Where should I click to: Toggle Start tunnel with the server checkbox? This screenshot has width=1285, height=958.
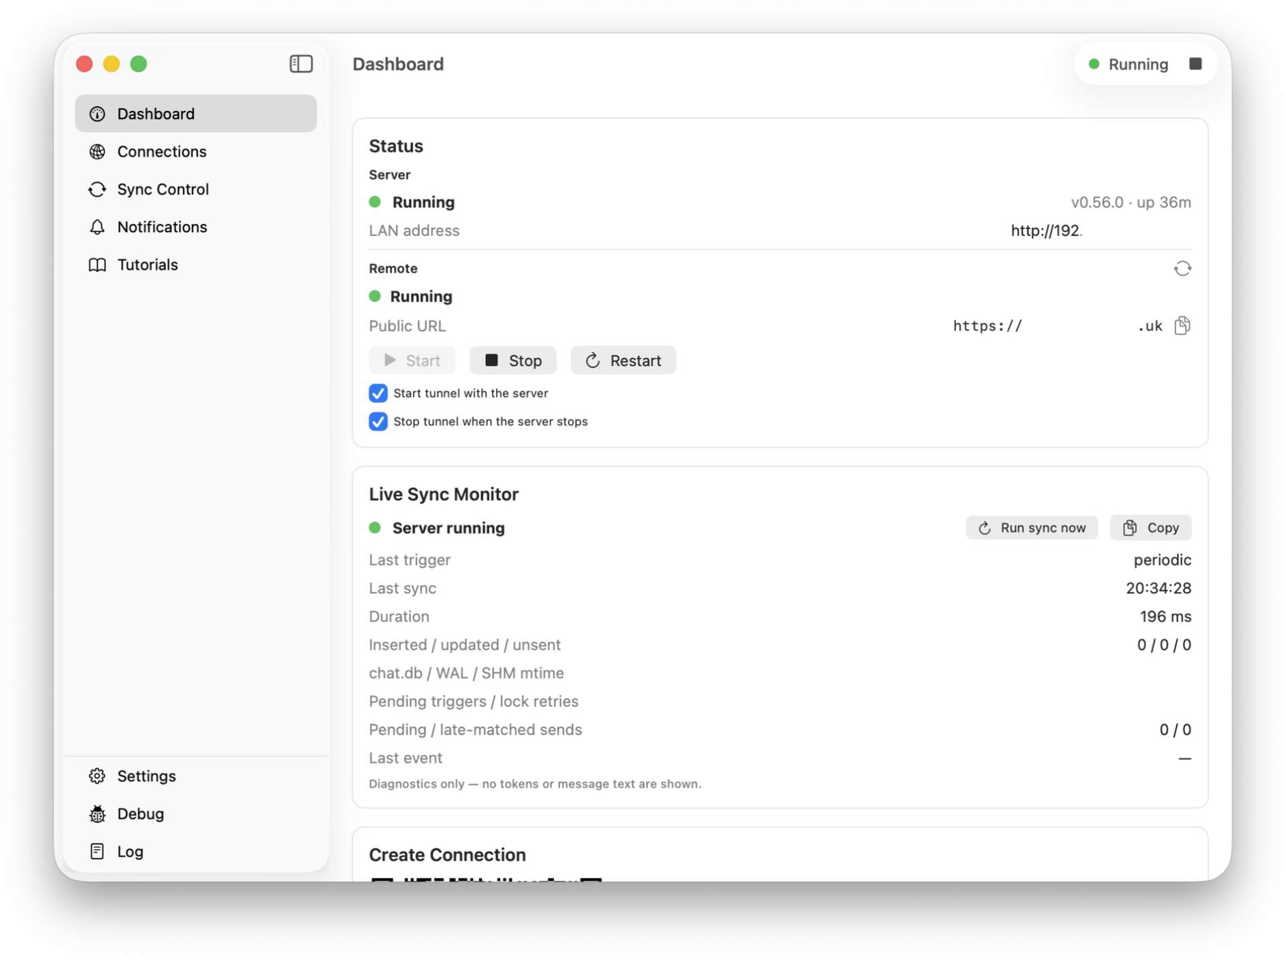pos(378,393)
